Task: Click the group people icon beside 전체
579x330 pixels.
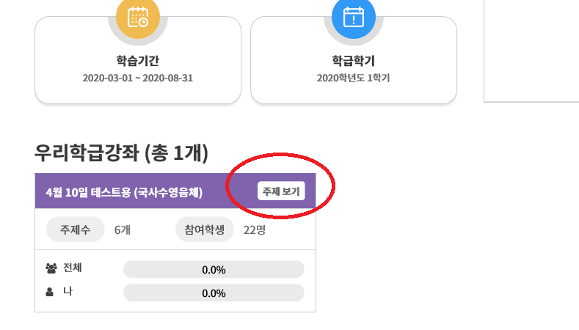Action: click(51, 268)
